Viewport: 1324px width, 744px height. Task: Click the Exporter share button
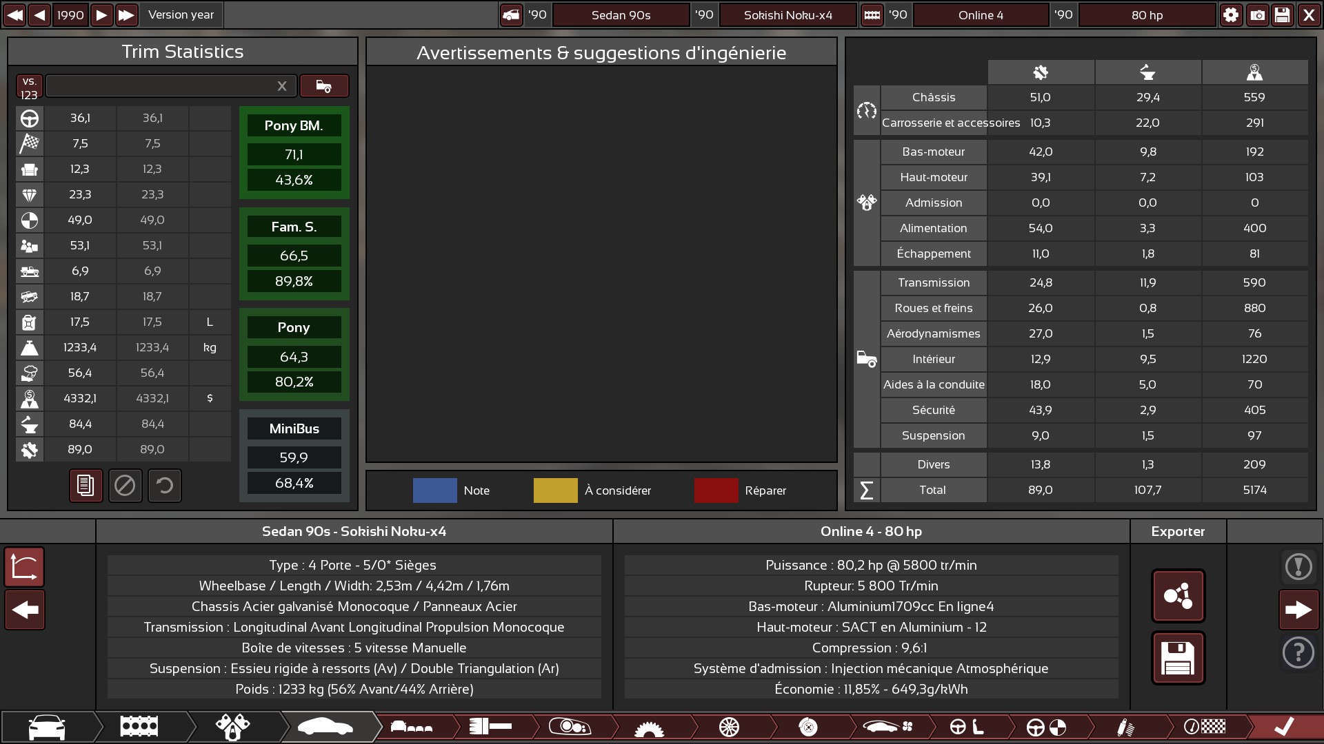click(1178, 596)
